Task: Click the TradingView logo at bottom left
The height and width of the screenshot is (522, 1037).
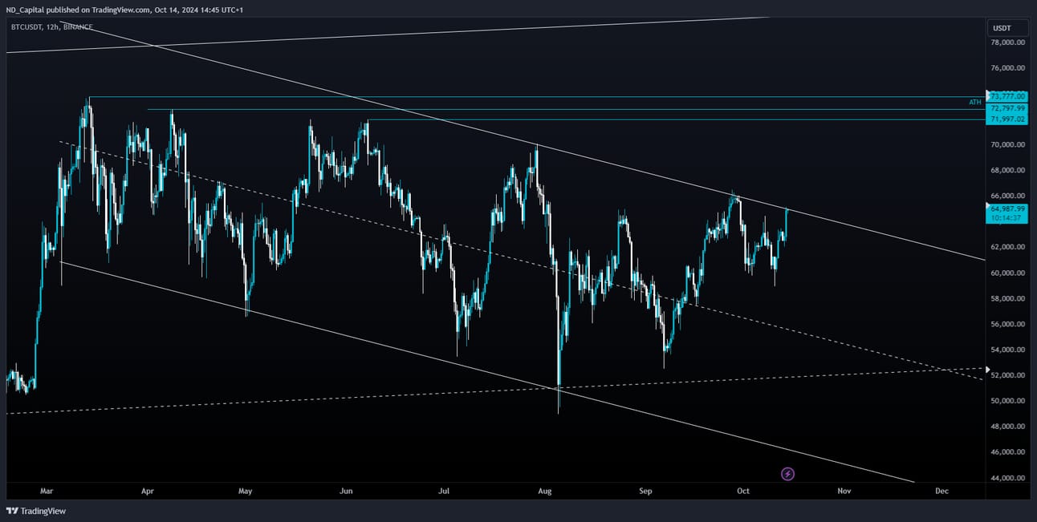Action: [x=36, y=511]
